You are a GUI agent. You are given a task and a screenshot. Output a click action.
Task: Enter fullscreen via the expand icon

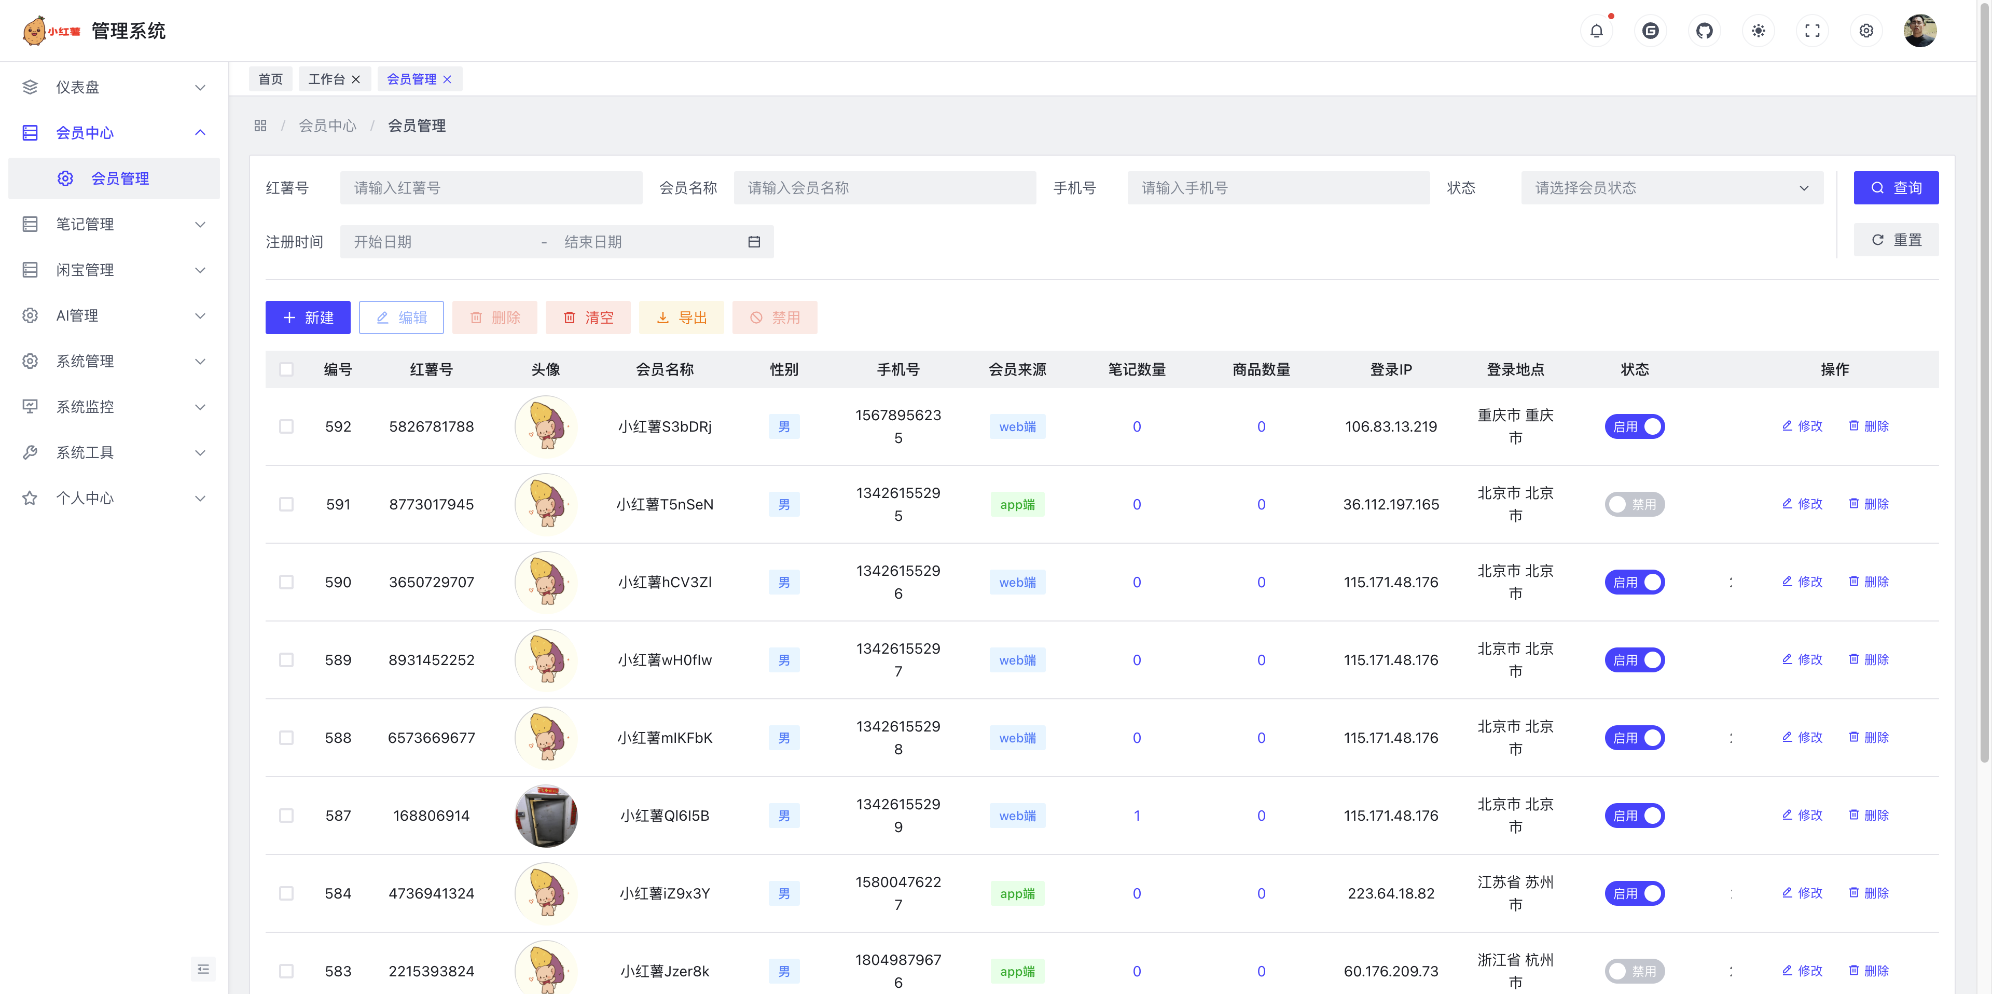(x=1812, y=31)
